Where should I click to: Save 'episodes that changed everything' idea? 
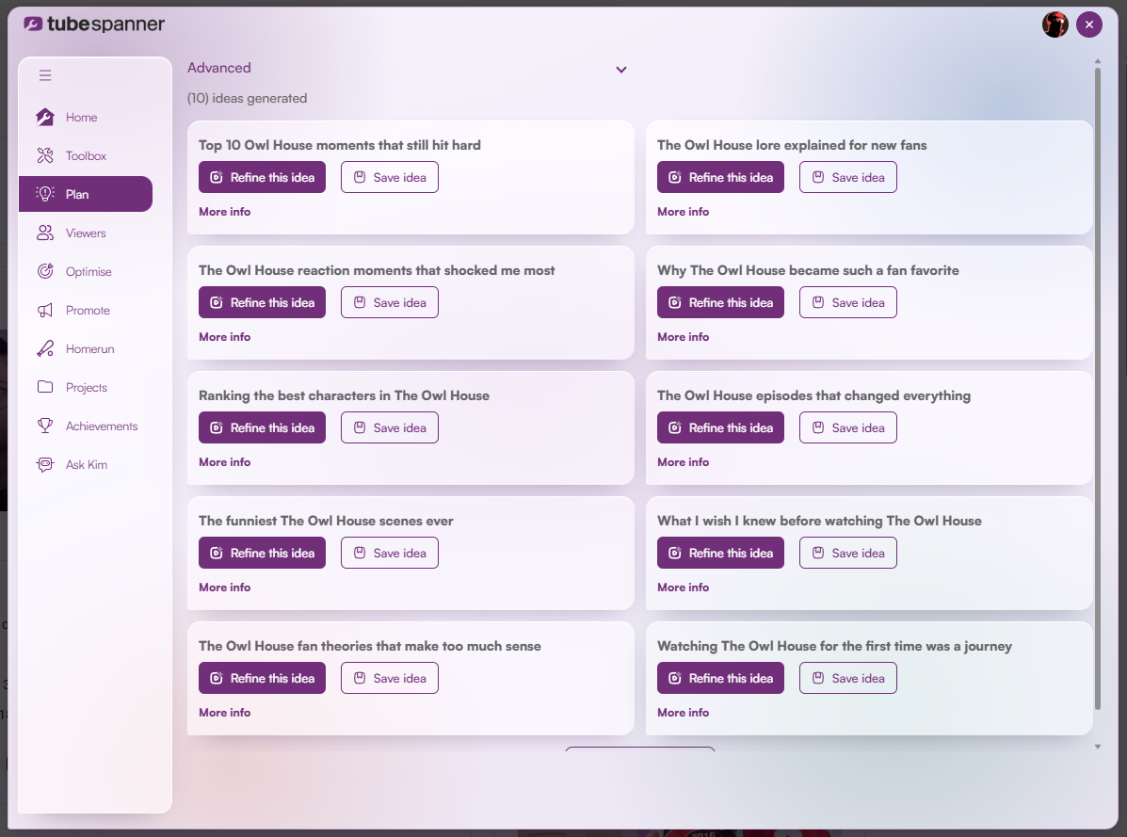pos(848,427)
